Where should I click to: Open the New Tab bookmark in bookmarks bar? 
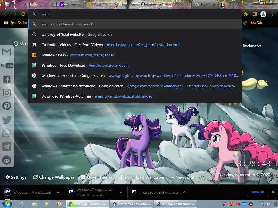[252, 23]
